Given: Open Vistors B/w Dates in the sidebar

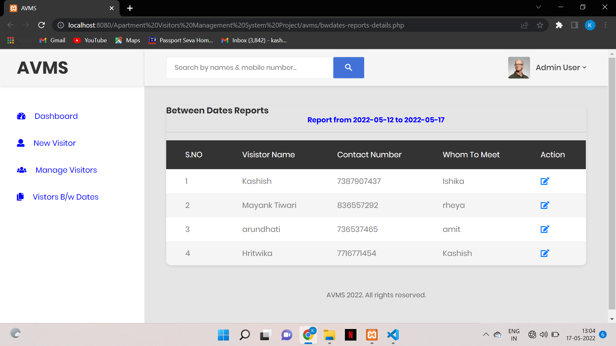Looking at the screenshot, I should (65, 197).
